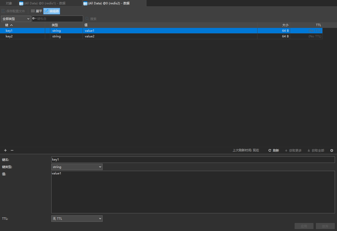
Task: Click the fetch all (获取全部) icon
Action: point(309,151)
